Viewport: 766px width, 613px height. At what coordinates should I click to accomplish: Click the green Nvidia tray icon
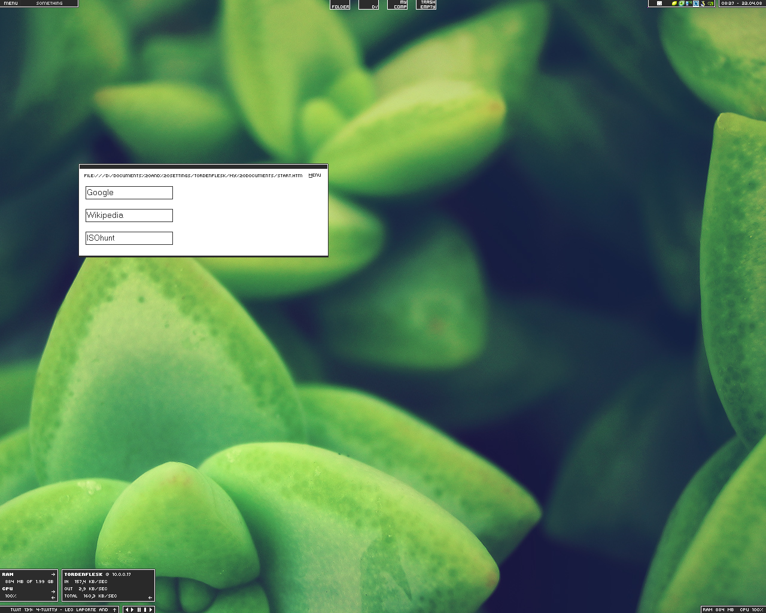point(710,4)
